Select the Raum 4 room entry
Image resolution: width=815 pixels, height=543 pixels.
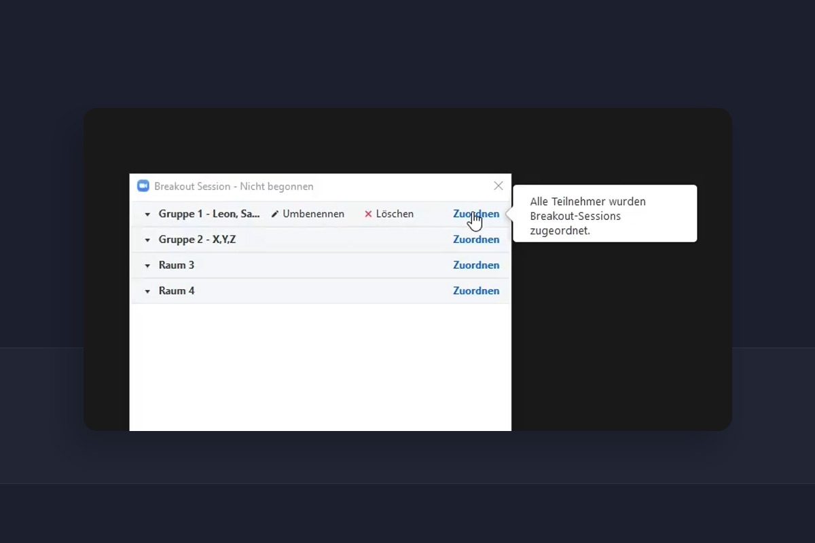(x=177, y=291)
